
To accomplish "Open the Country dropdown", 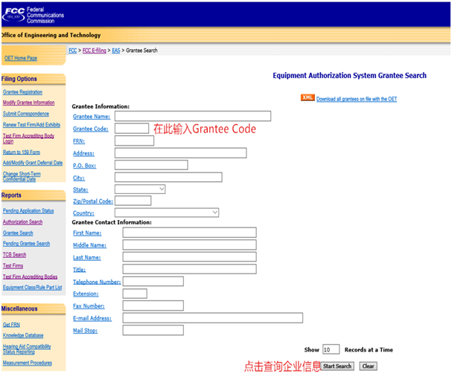I will tap(167, 213).
